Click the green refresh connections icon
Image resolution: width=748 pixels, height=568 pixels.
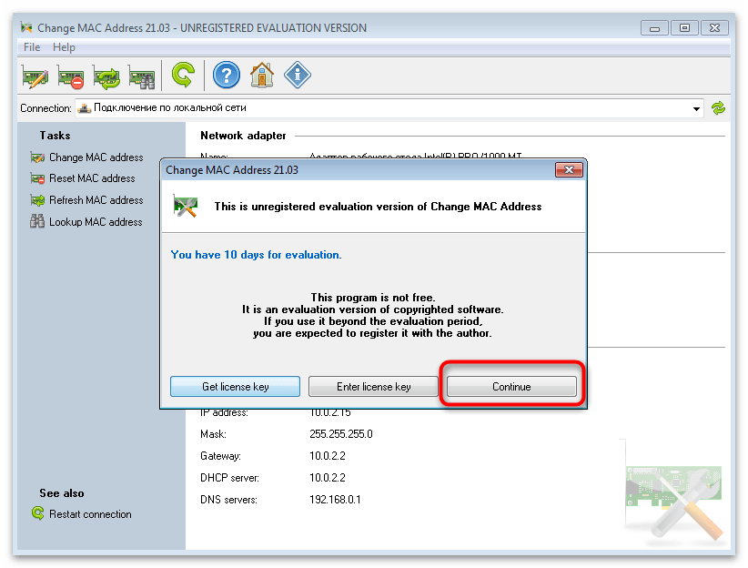coord(718,108)
